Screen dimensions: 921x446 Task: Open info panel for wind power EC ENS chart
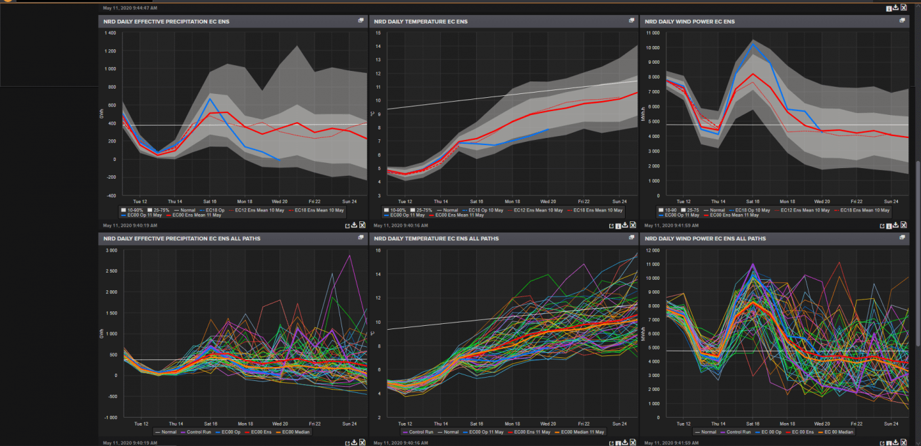tap(888, 225)
